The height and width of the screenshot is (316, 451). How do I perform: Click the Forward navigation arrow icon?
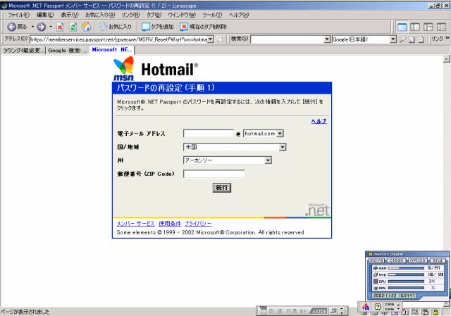pos(41,27)
